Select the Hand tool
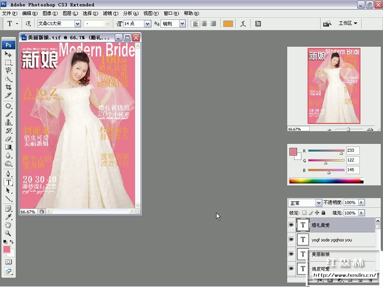The height and width of the screenshot is (287, 383). point(8,225)
